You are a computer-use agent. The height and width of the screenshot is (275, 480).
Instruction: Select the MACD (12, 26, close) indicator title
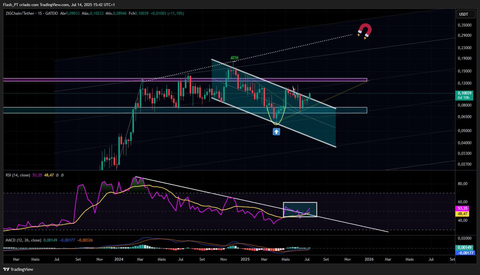click(x=23, y=240)
